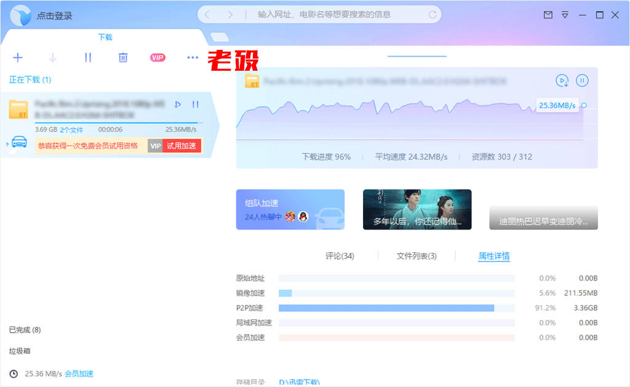This screenshot has height=387, width=630.
Task: Click the trash delete icon in toolbar
Action: [123, 57]
